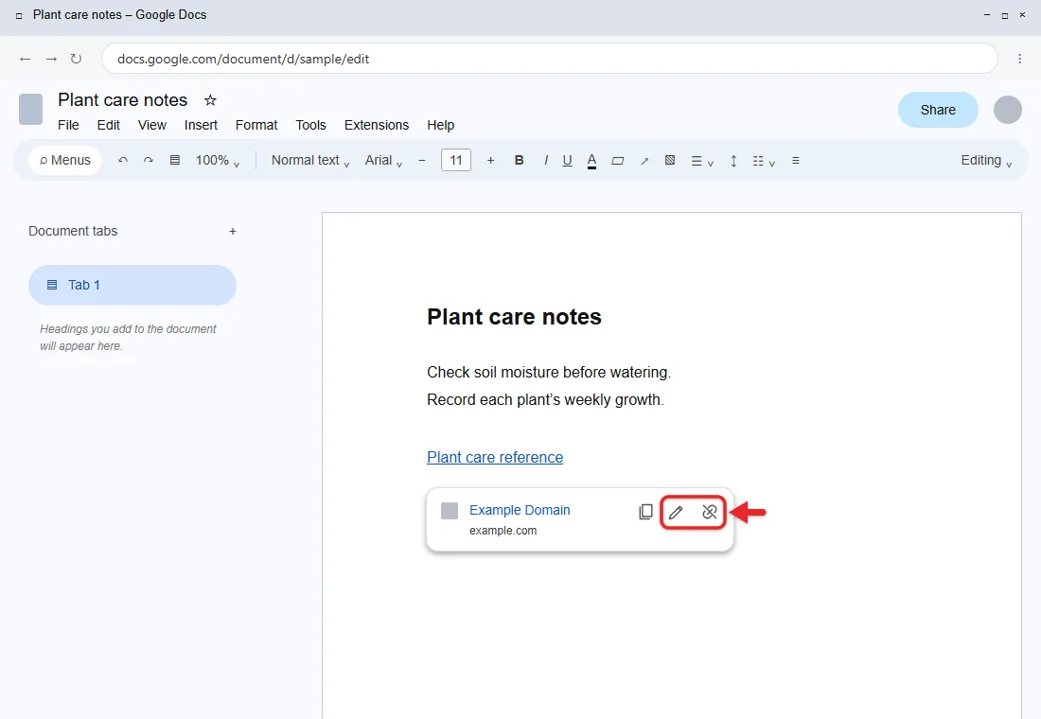Click the Docs home icon

tap(30, 109)
